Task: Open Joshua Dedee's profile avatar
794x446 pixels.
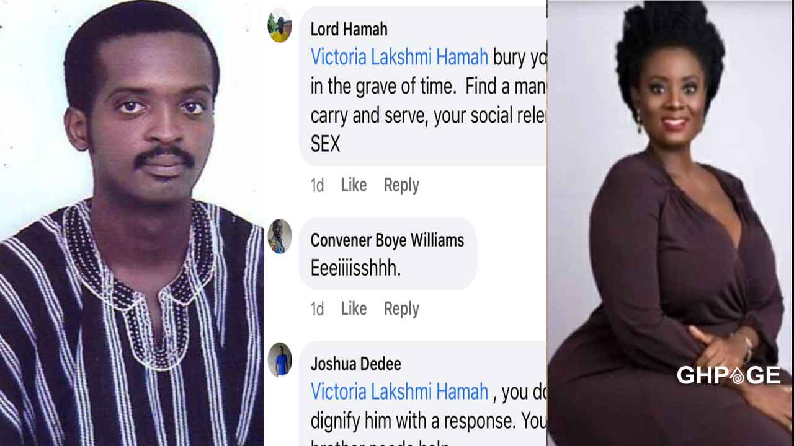Action: pyautogui.click(x=280, y=359)
